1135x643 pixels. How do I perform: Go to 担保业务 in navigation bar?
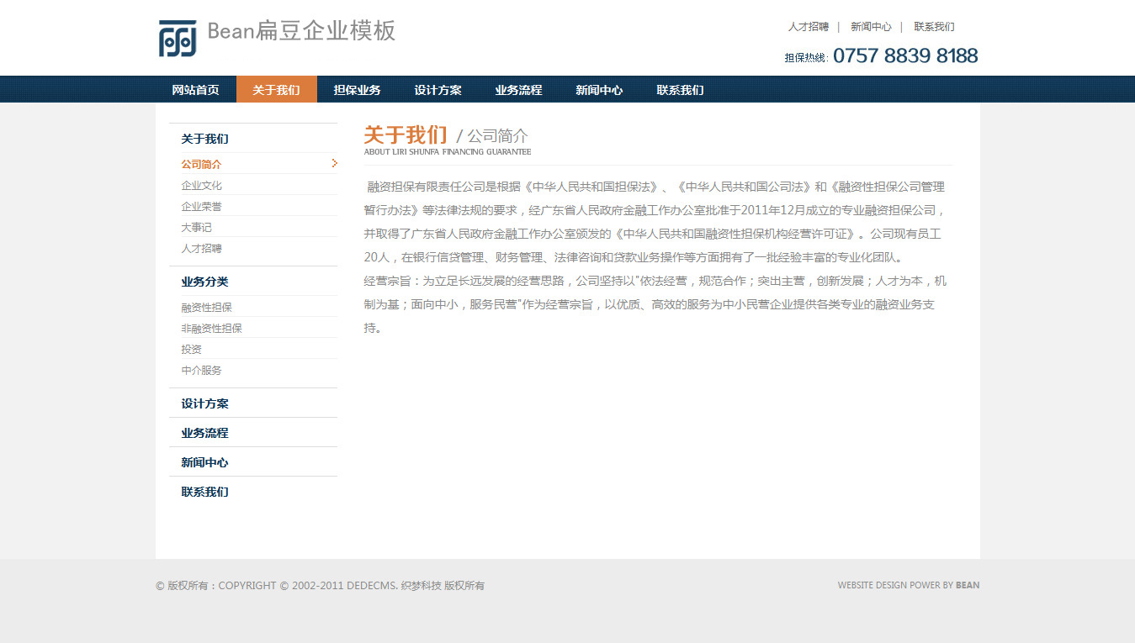coord(357,90)
